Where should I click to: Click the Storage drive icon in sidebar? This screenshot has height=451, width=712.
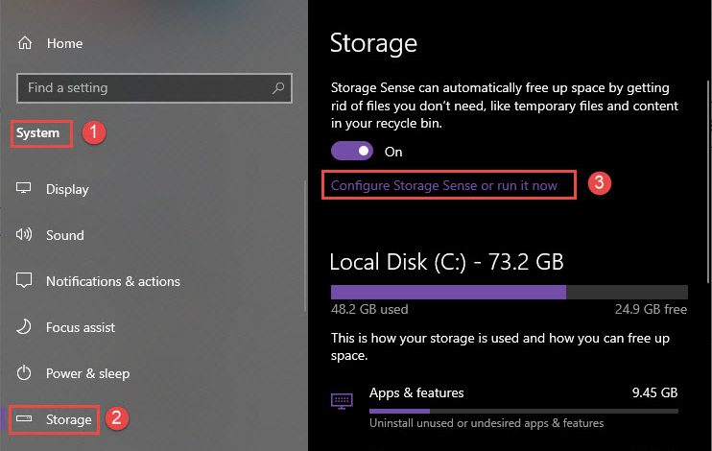[24, 418]
